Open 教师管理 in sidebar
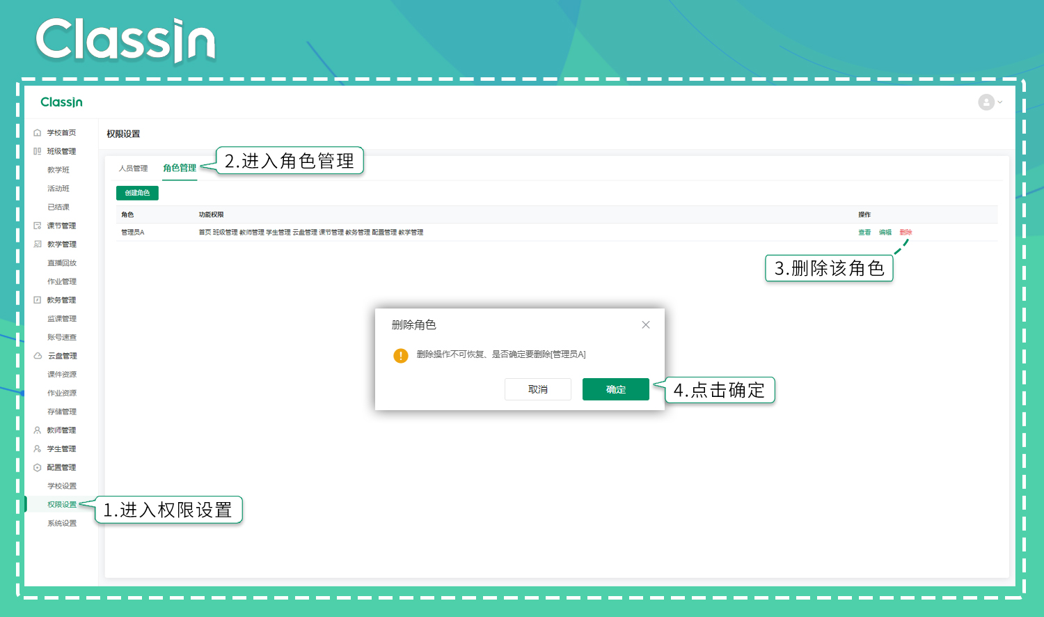This screenshot has height=617, width=1044. [x=61, y=430]
